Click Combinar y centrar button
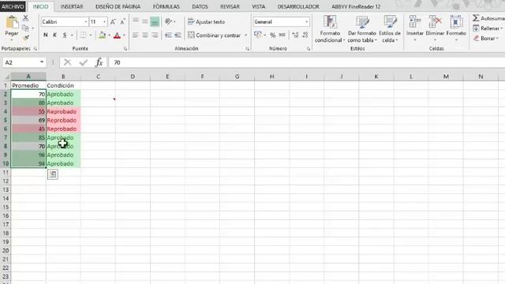 [214, 35]
